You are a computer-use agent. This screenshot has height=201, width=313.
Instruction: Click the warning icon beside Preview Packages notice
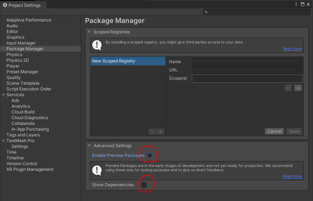(x=97, y=170)
